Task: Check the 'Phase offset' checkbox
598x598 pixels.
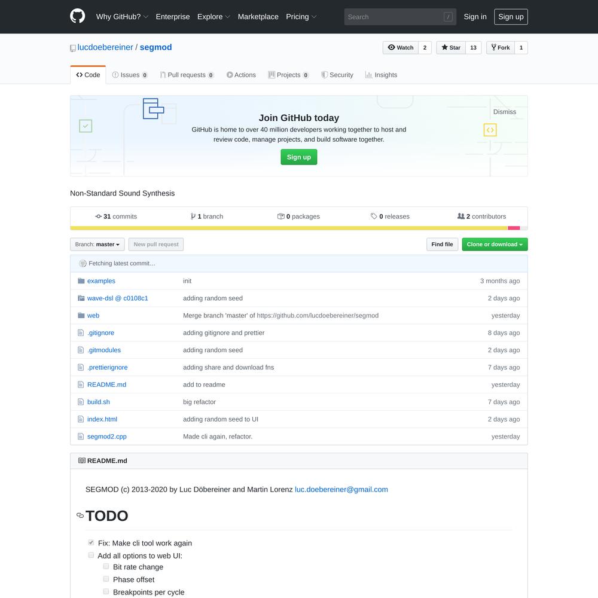Action: click(106, 579)
